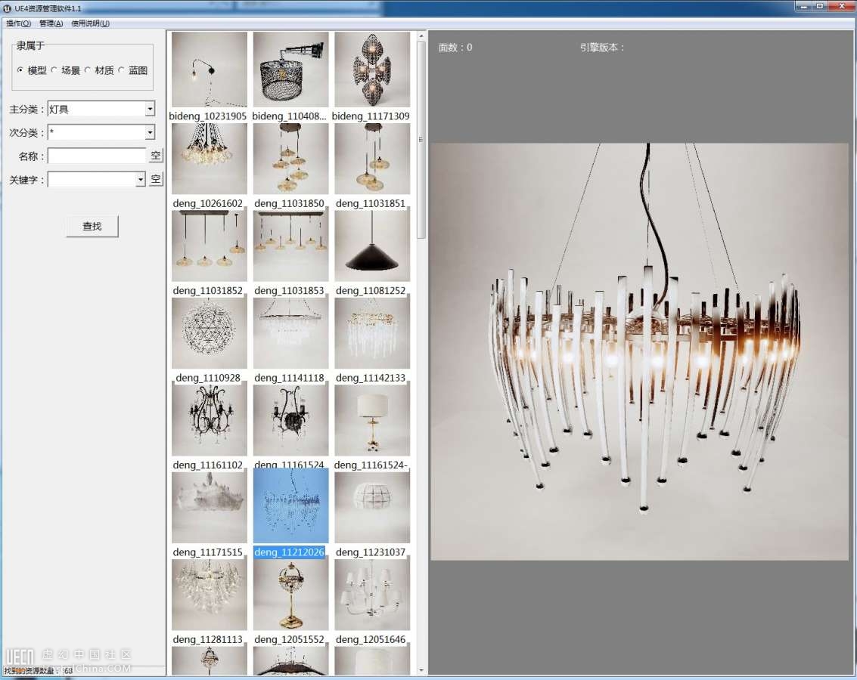
Task: Click the 查找 search button
Action: [92, 226]
